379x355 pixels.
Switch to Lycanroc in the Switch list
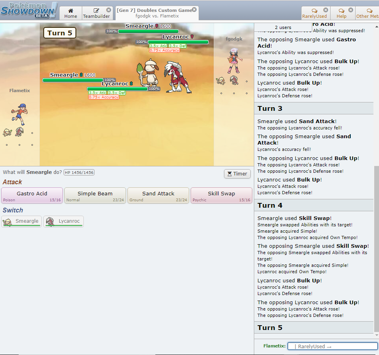click(64, 221)
